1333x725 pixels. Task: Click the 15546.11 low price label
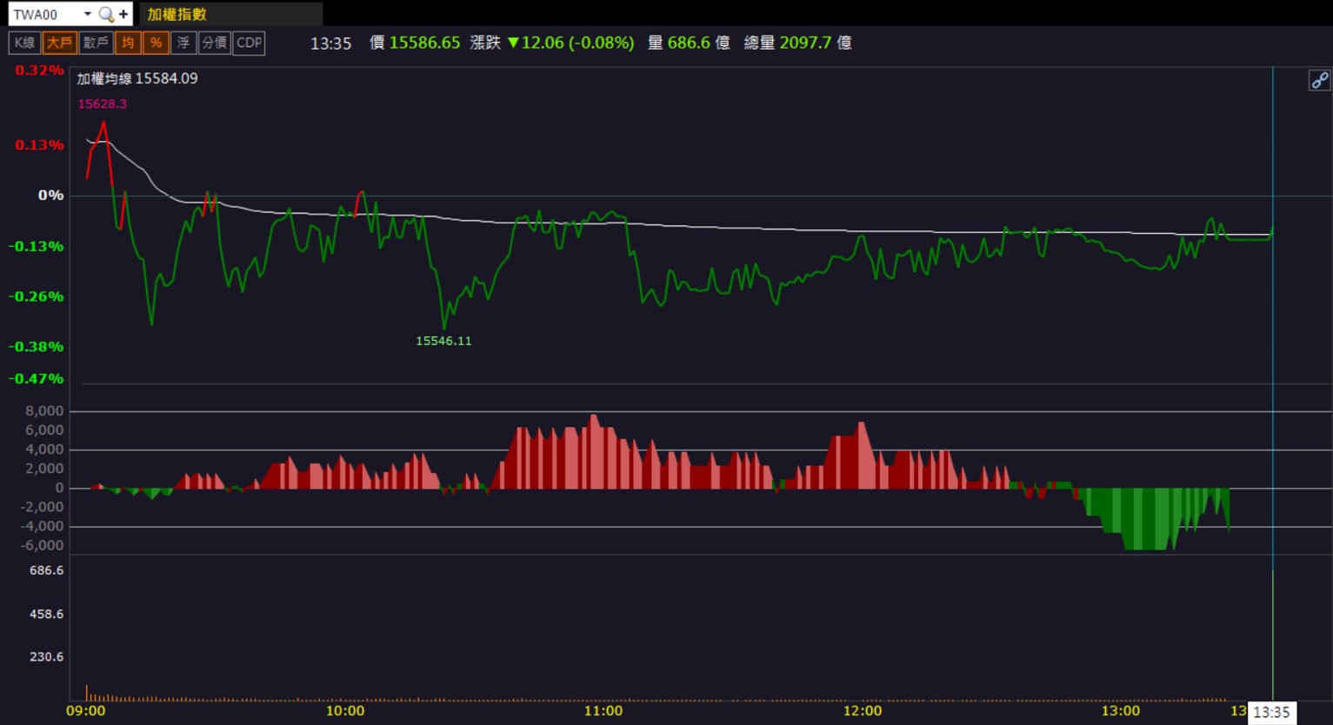(x=443, y=341)
